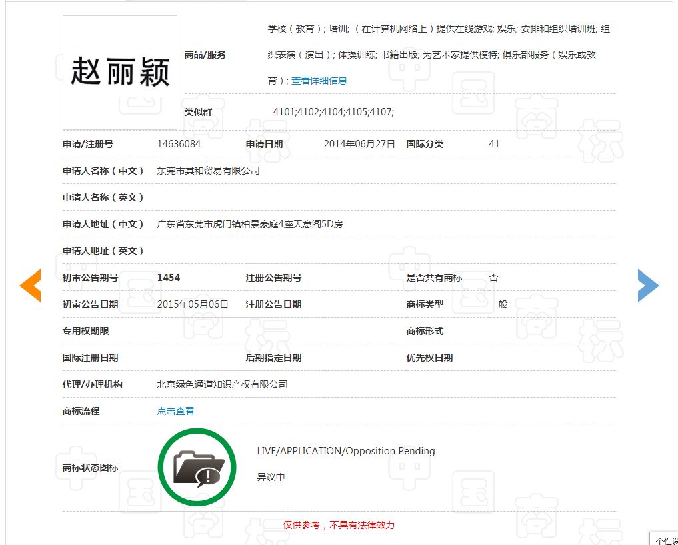The height and width of the screenshot is (545, 678).
Task: Click the LIVE/APPLICATION/Opposition Pending status text
Action: click(345, 450)
